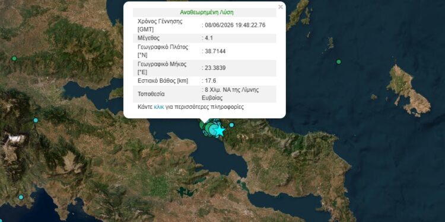Click the 'Αναθεωρημένη Λύση' heading

click(x=206, y=12)
